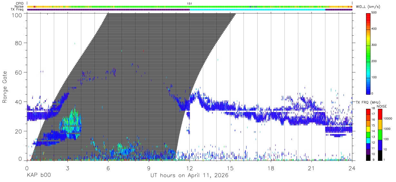Click the 100 range gate tick label
Viewport: 396px width, 182px height.
17,15
